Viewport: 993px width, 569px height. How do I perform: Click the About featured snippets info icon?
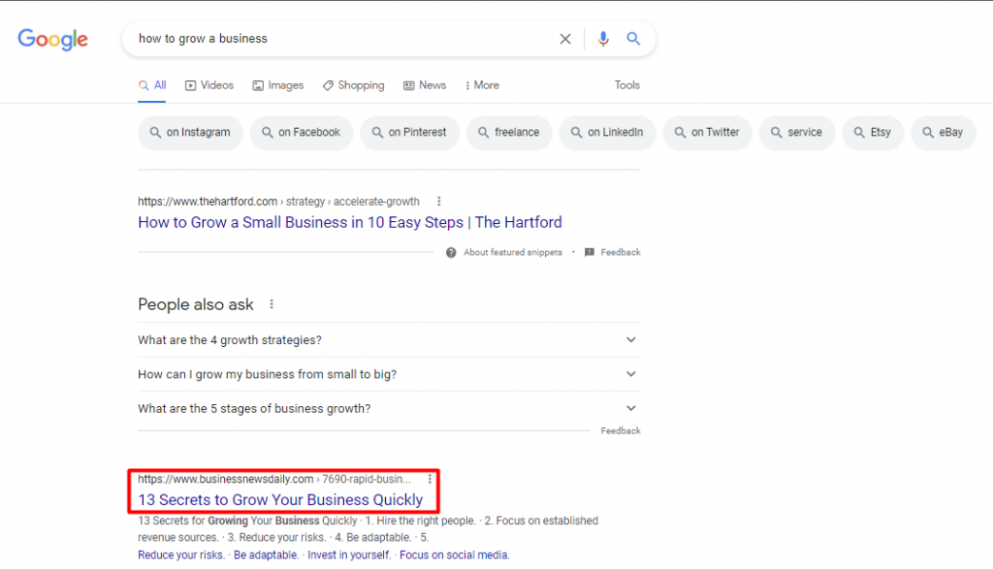450,252
